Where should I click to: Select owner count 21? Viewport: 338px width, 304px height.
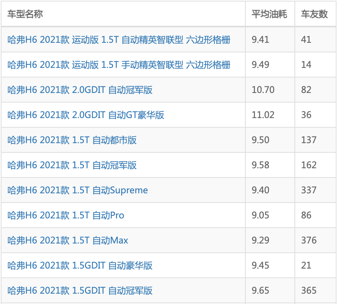[306, 265]
